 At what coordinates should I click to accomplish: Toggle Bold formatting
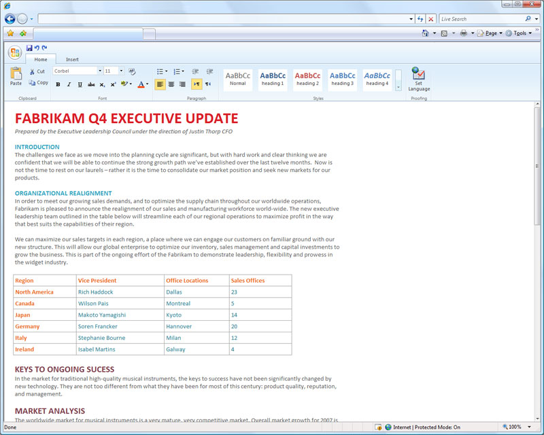(x=58, y=85)
